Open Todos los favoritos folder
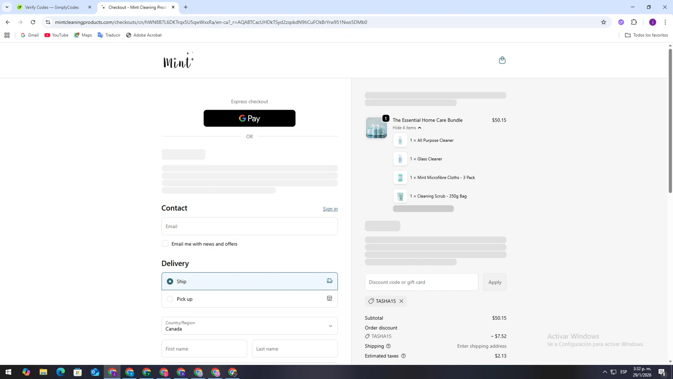Viewport: 673px width, 379px height. coord(647,35)
